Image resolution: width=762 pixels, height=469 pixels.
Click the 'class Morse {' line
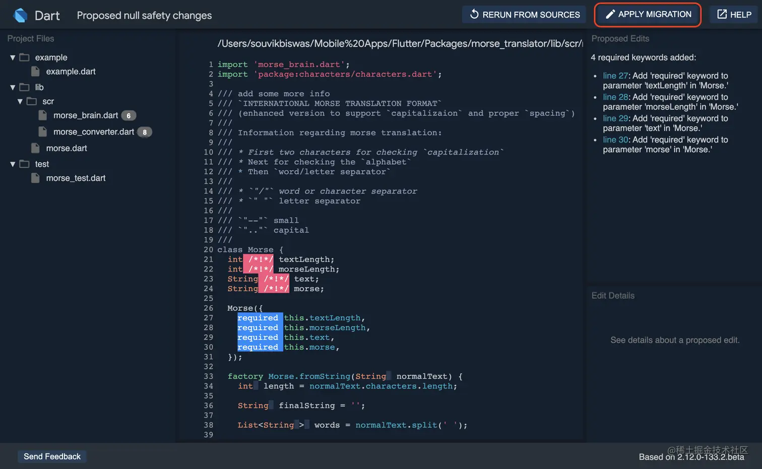coord(250,250)
